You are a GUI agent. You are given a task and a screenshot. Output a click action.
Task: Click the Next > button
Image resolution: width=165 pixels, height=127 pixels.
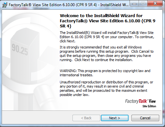point(115,118)
